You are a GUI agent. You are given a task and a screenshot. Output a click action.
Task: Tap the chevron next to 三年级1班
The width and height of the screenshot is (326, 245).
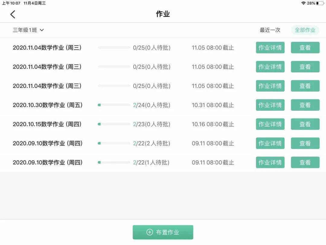(42, 30)
